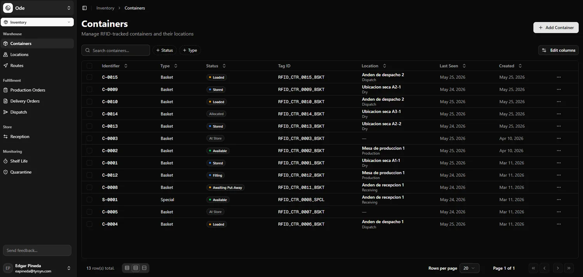Go to previous page arrow
Viewport: 583px width, 277px height.
(545, 268)
